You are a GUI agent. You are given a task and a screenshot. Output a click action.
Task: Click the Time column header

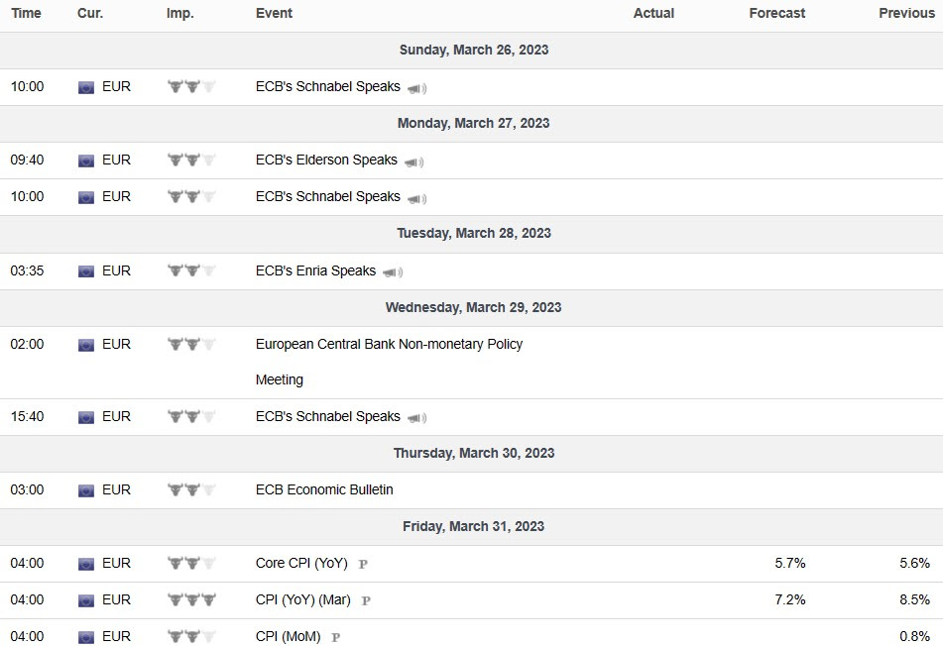pos(26,13)
